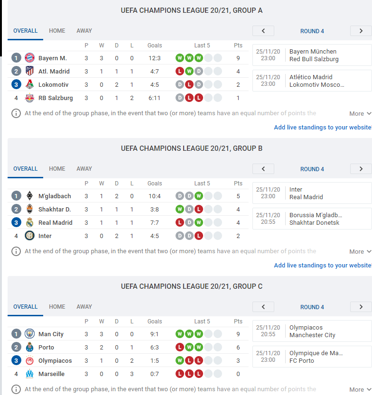Viewport: 372px width, 395px height.
Task: Click the Real Madrid crest icon
Action: (30, 222)
